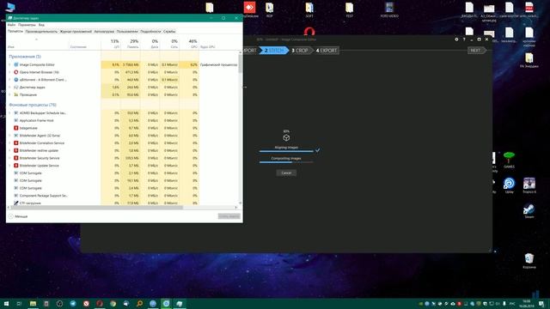Open Telegram from the taskbar
The height and width of the screenshot is (309, 550).
[73, 303]
